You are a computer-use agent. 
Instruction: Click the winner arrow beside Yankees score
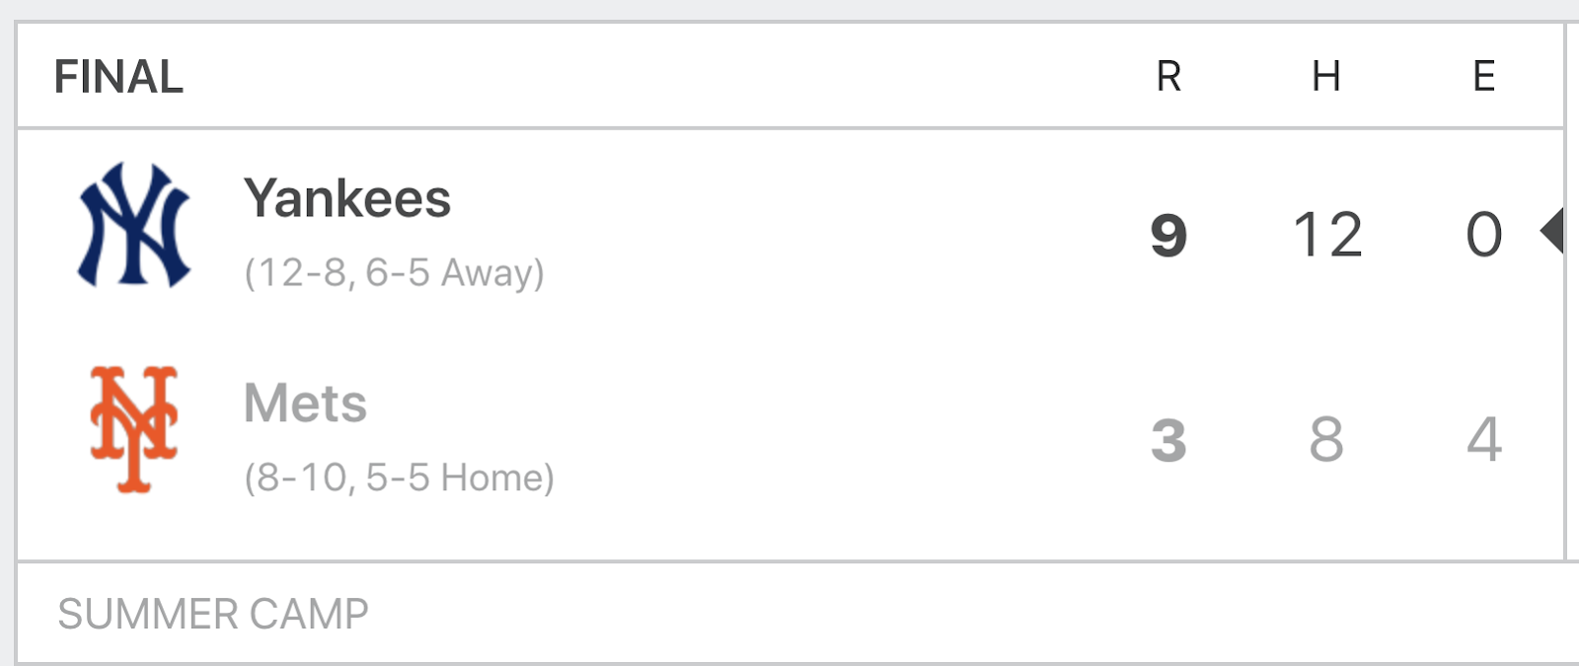(1552, 231)
